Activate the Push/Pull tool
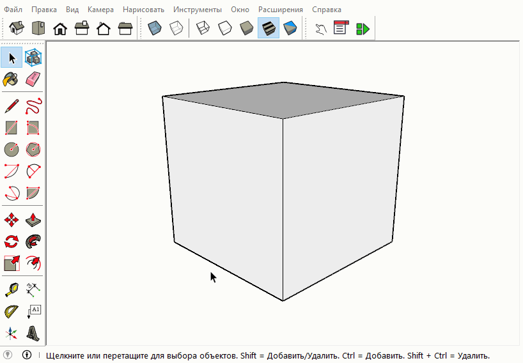This screenshot has width=523, height=363. (x=33, y=220)
